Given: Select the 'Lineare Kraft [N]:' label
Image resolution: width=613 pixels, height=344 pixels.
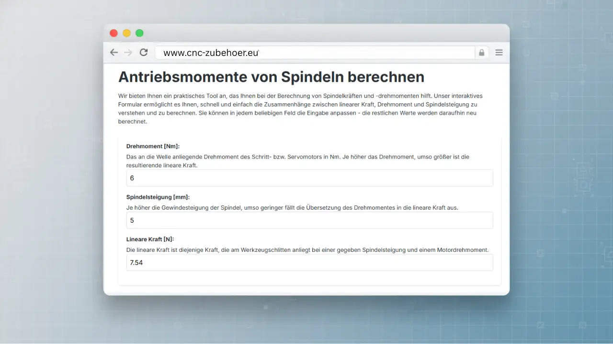Looking at the screenshot, I should coord(150,239).
